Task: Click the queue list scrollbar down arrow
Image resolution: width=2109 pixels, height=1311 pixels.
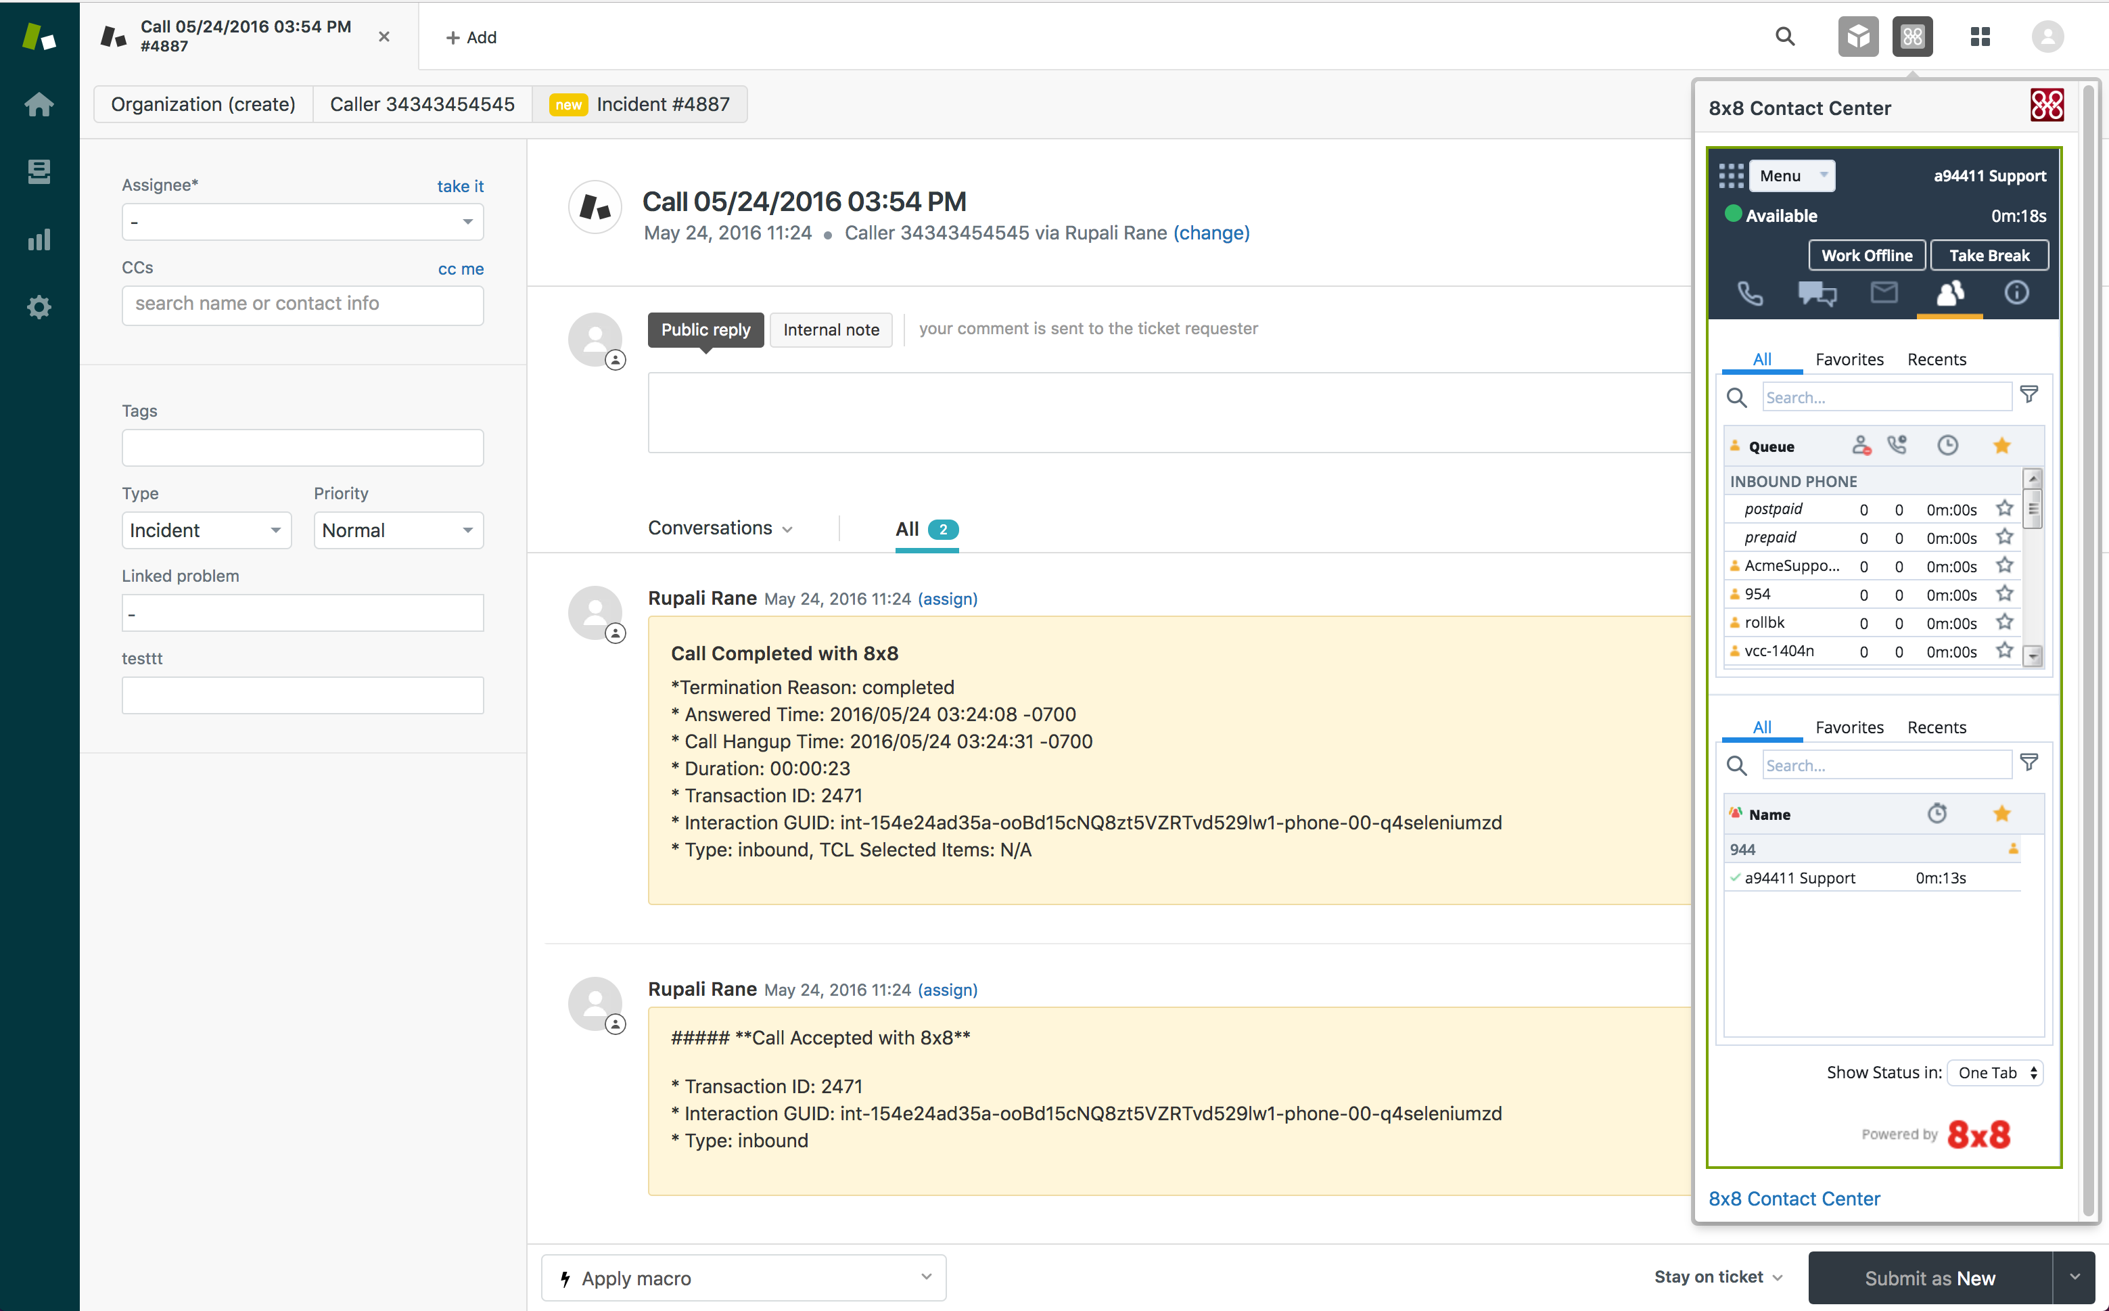Action: [x=2033, y=656]
